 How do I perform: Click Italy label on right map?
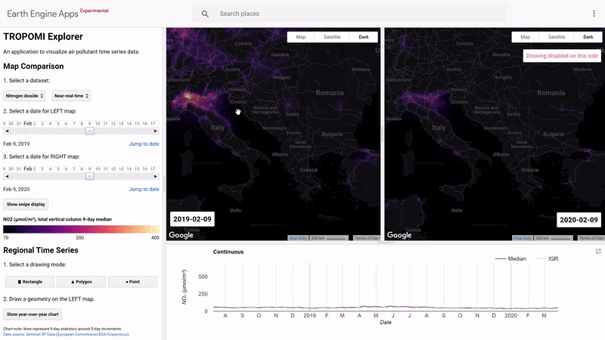click(439, 128)
